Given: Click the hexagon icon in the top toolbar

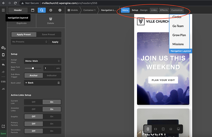Looking at the screenshot, I should pyautogui.click(x=60, y=10).
